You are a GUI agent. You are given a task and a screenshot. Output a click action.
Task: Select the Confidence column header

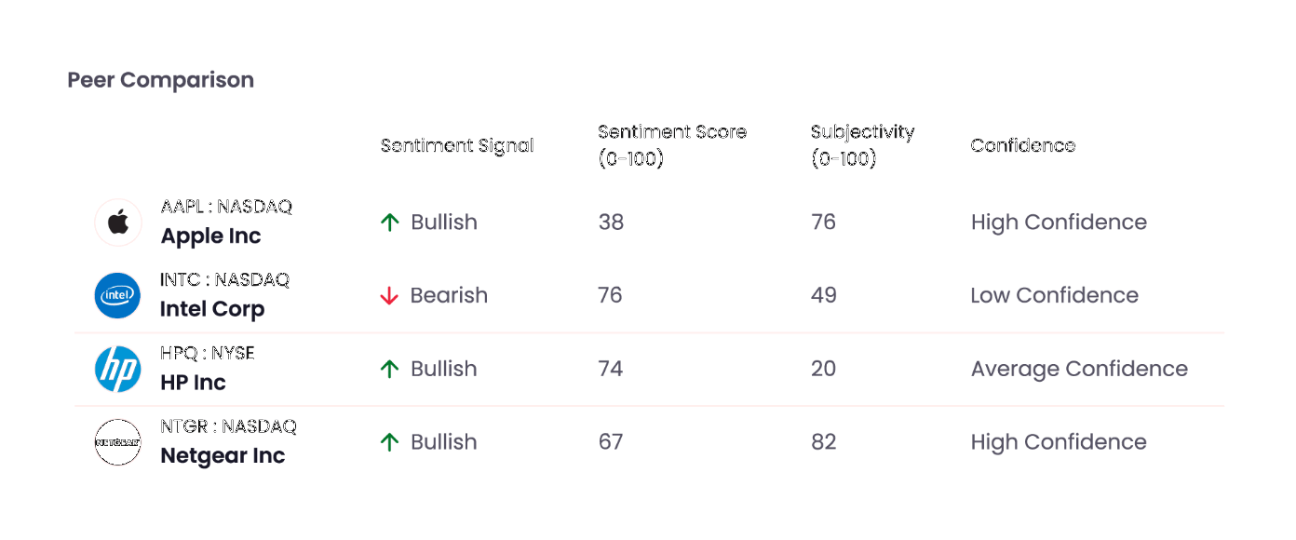pyautogui.click(x=1023, y=145)
